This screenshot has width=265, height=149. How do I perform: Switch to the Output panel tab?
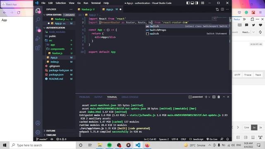pos(98,97)
